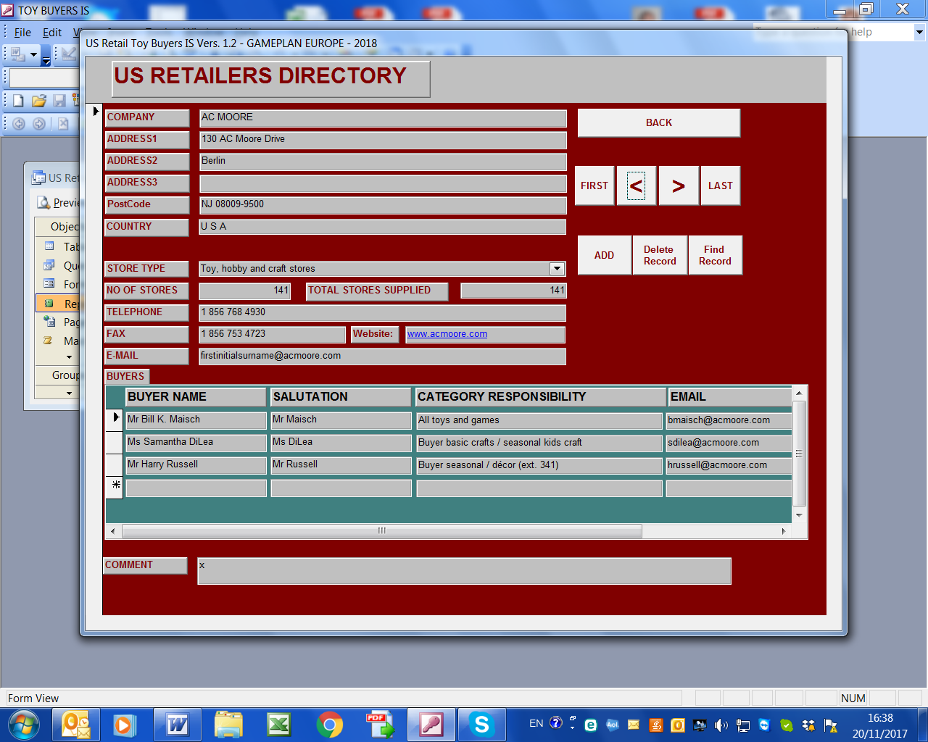Click the stop page toolbar icon
Screen dimensions: 928x742
click(x=63, y=124)
